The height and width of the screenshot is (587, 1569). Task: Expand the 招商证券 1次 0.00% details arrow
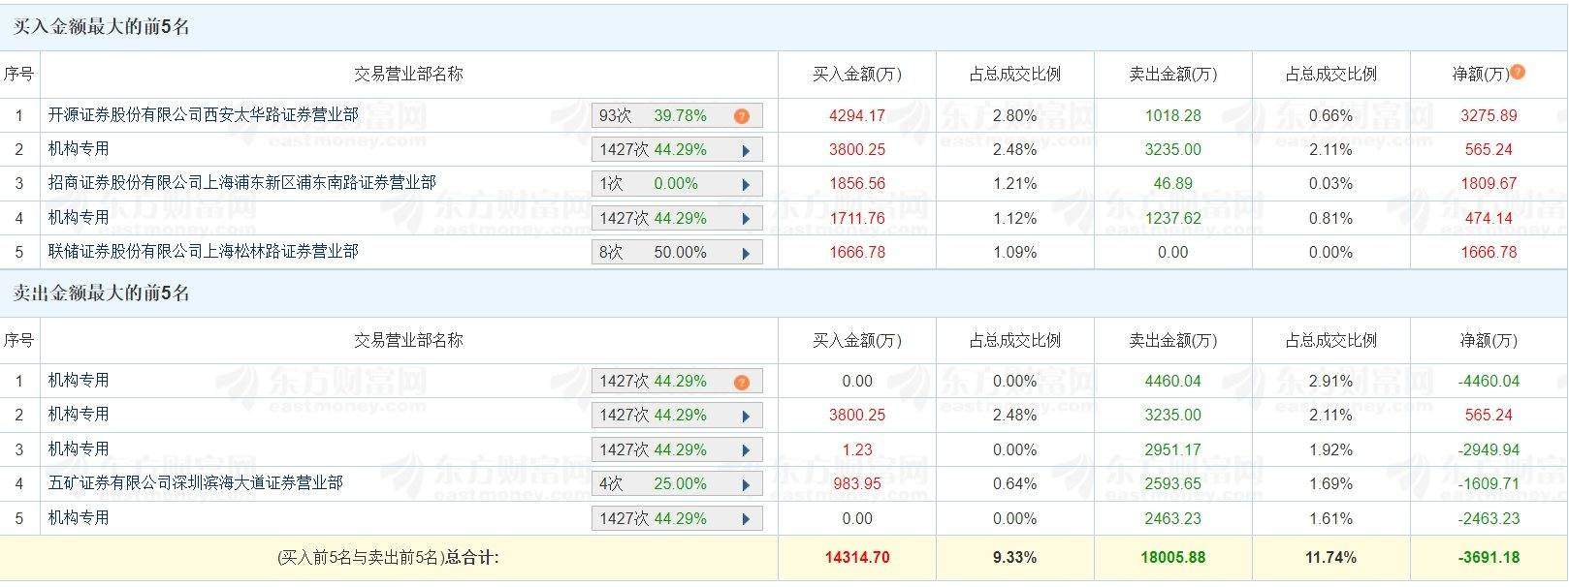746,184
